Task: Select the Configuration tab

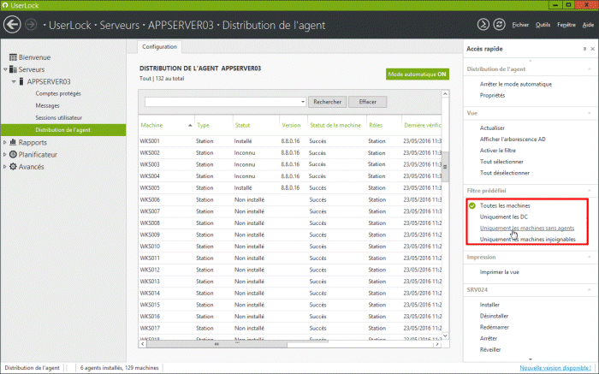Action: [159, 46]
